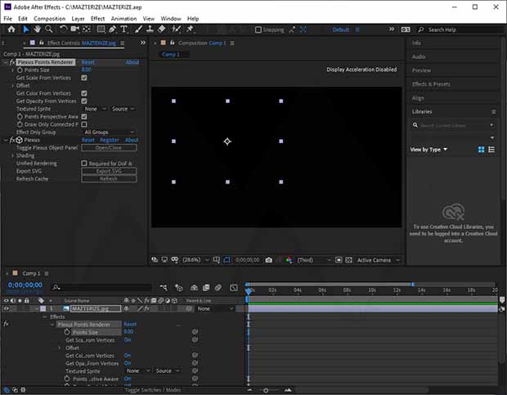This screenshot has height=395, width=507.
Task: Click Reset for Plexus Points Renderer in timeline
Action: [x=130, y=324]
